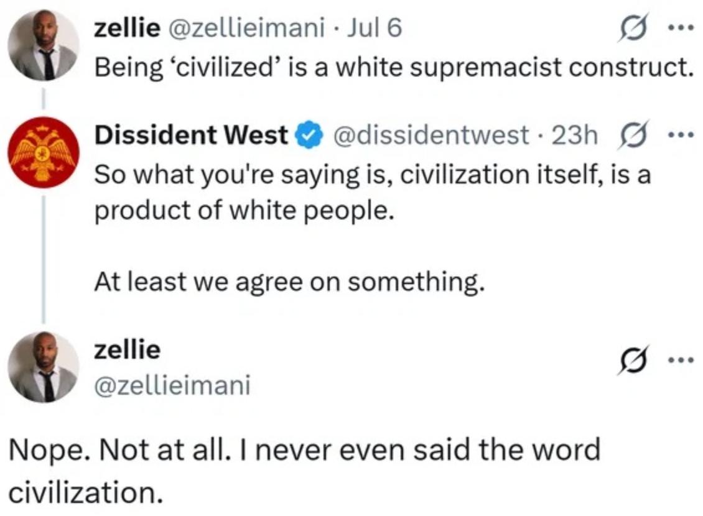The height and width of the screenshot is (516, 703).
Task: Click the Grok icon on zellie's final reply
Action: click(x=633, y=360)
